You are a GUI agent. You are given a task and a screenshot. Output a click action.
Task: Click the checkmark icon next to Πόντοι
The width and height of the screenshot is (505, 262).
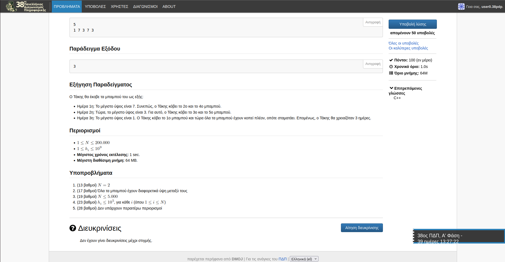(391, 60)
